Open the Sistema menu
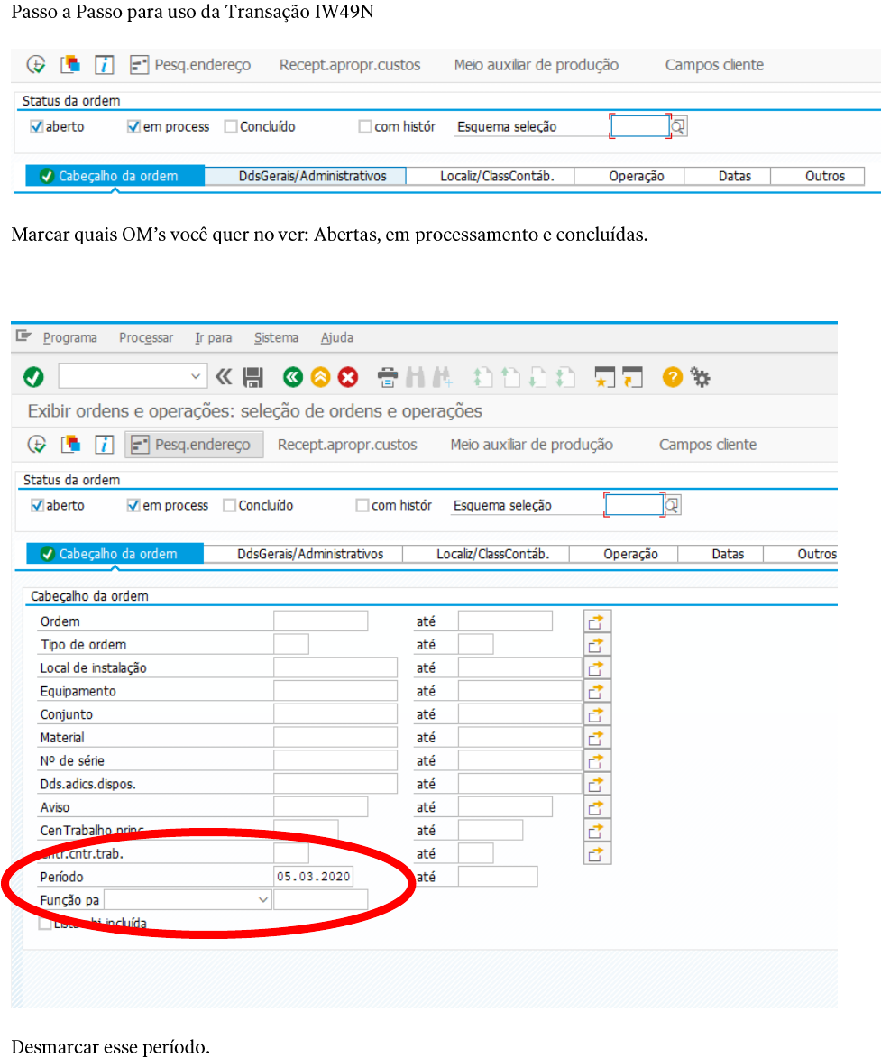The width and height of the screenshot is (881, 1058). coord(276,337)
